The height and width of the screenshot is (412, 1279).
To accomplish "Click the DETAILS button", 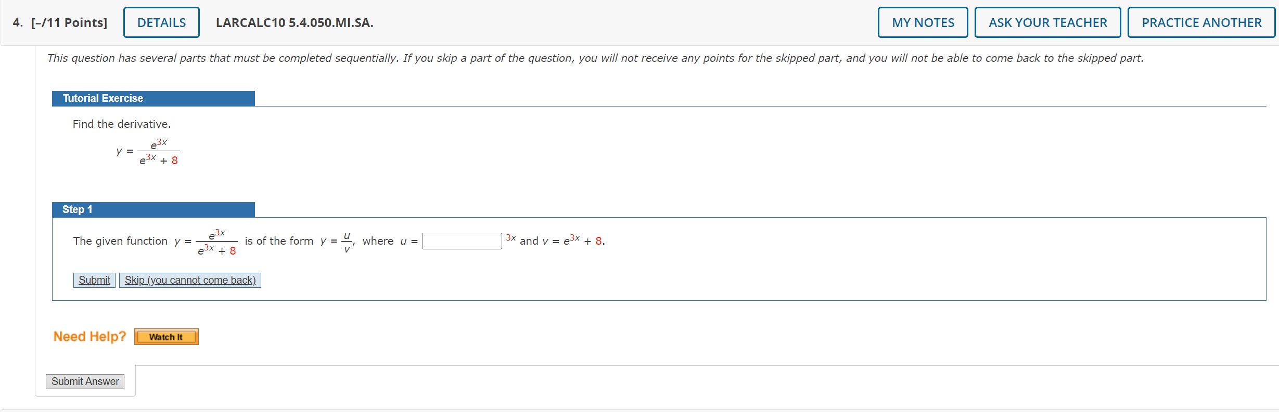I will point(161,22).
